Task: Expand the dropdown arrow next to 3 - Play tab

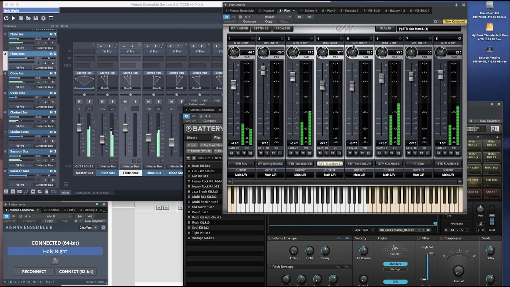Action: point(294,11)
